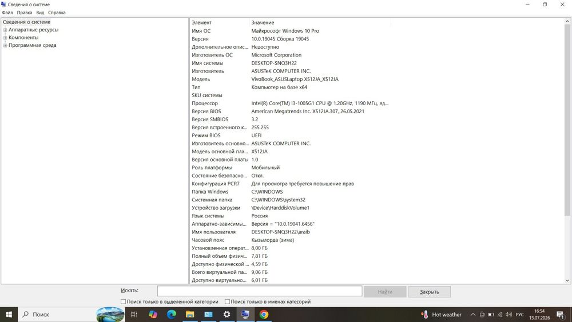
Task: Select the Устройство загрузки row
Action: (x=291, y=208)
